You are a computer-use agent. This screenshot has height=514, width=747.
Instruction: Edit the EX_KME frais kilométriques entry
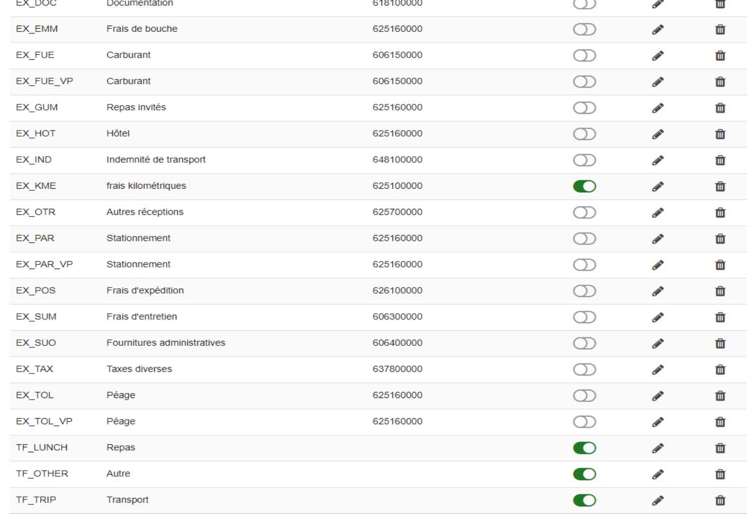point(658,186)
